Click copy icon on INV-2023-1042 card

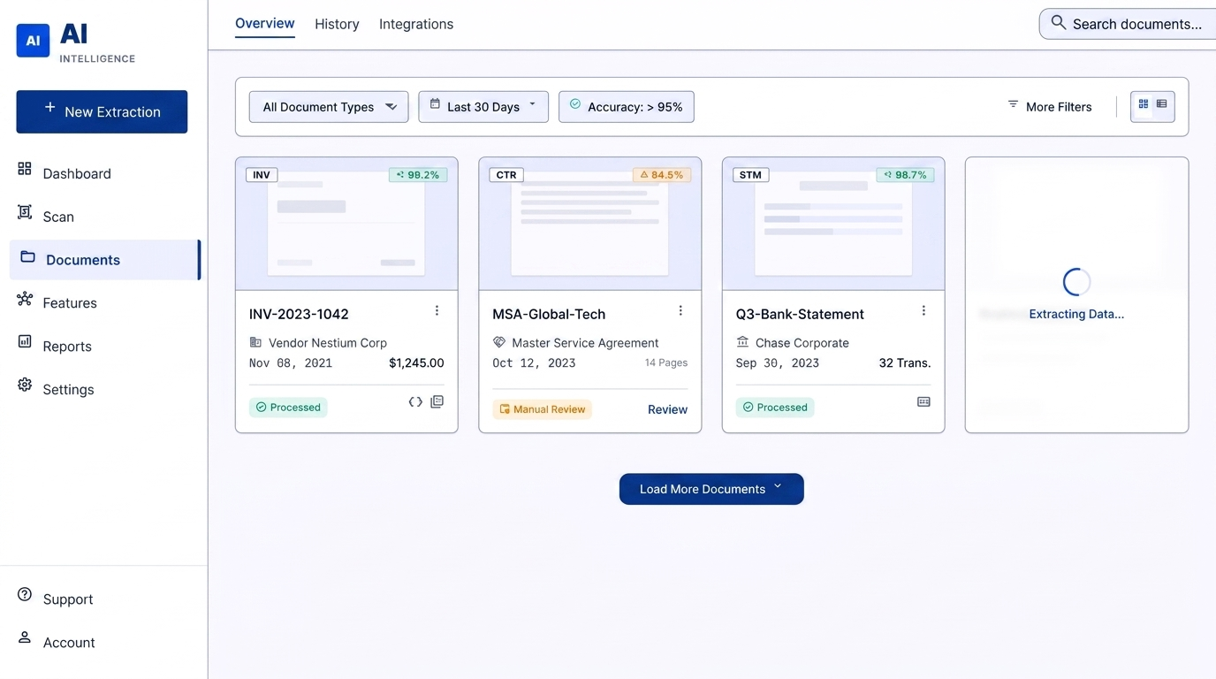pos(437,402)
